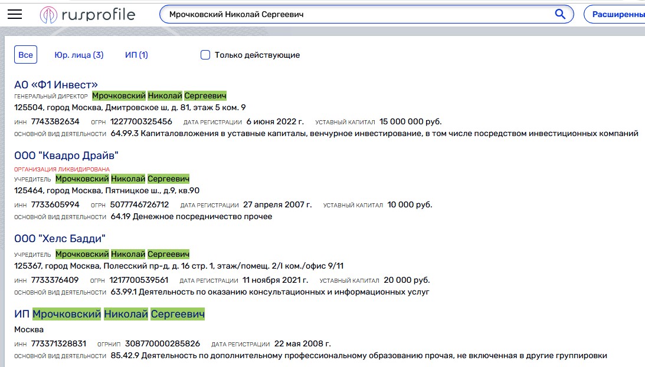Click the general director name under Ф1 Инвест

point(159,96)
